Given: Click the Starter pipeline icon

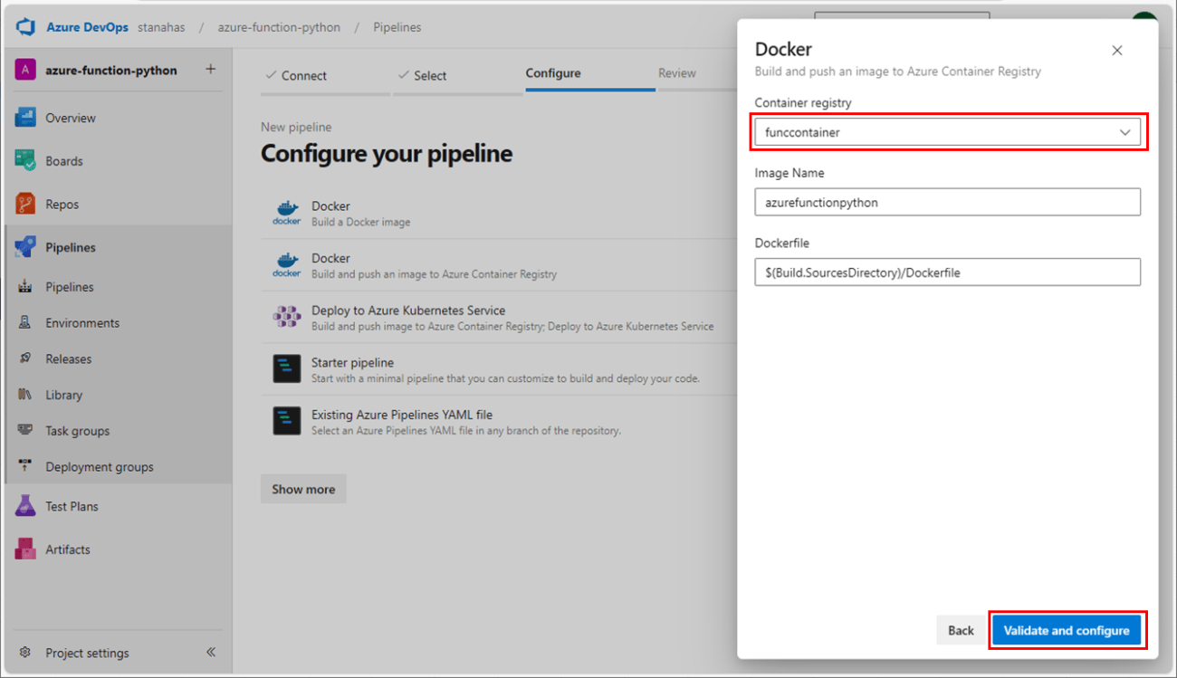Looking at the screenshot, I should coord(287,369).
